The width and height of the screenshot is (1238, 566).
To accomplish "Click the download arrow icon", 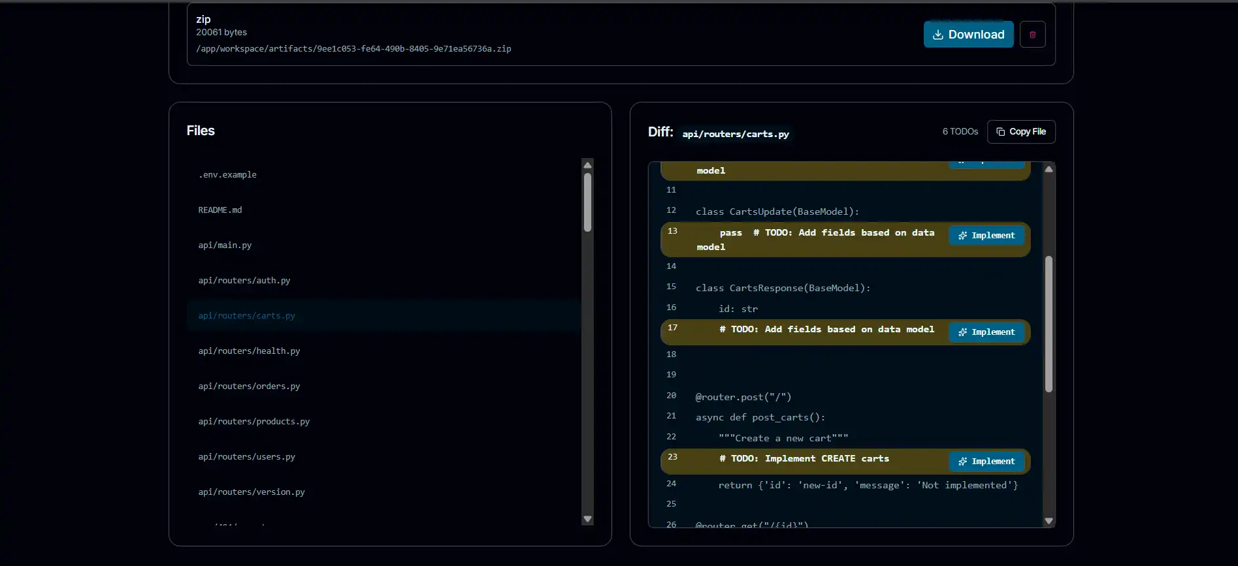I will point(938,35).
